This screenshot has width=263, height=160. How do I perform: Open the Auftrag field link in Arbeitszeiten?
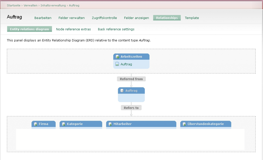[126, 64]
